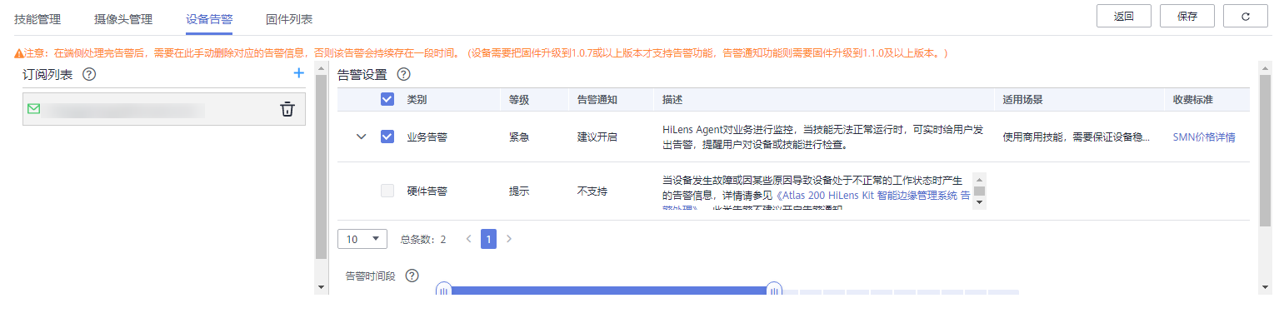The image size is (1284, 323).
Task: Expand the 业务告警 row chevron
Action: click(361, 137)
